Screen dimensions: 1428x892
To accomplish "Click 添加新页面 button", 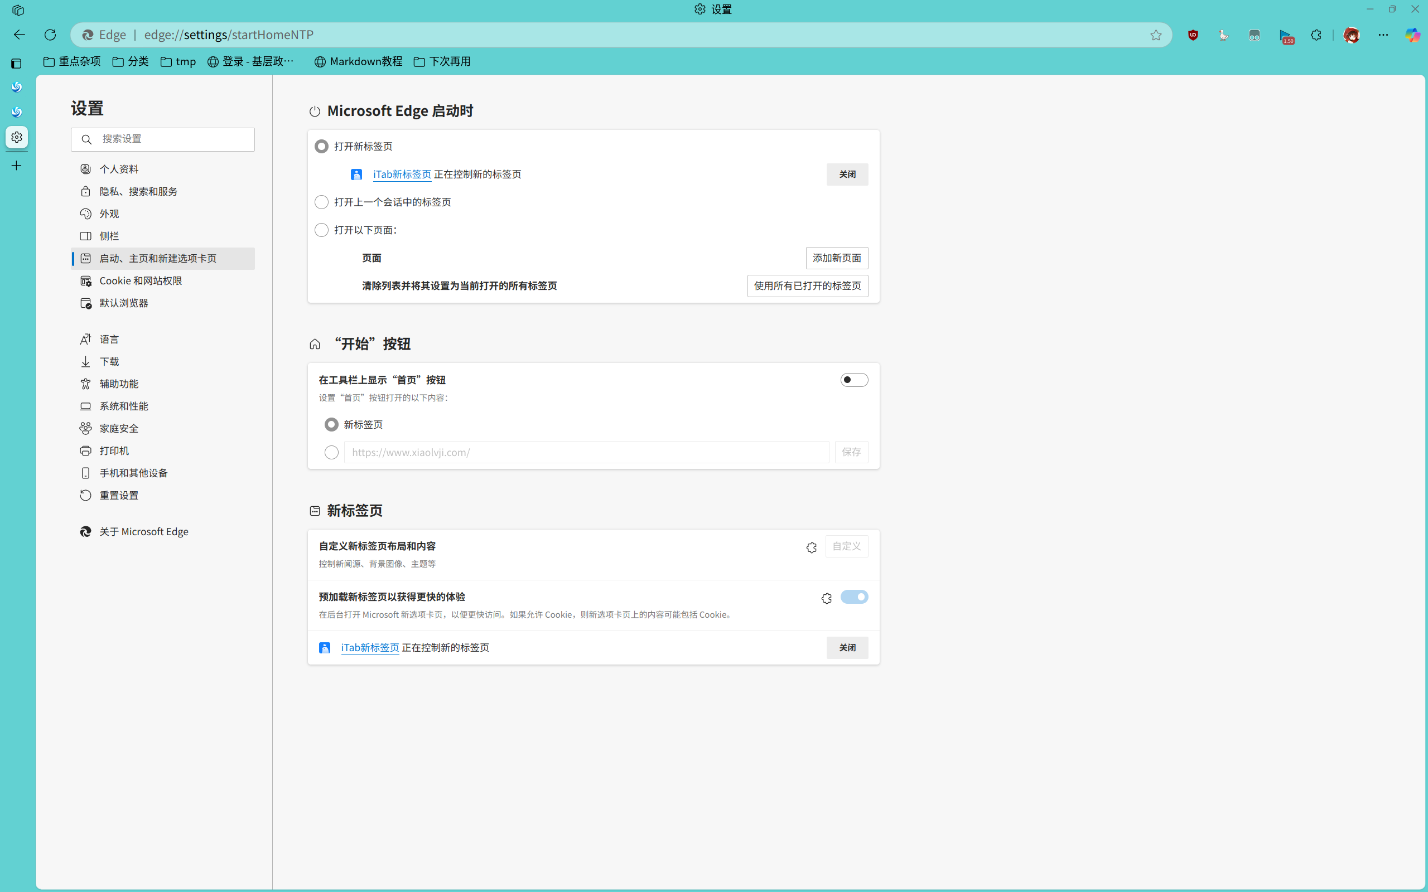I will pos(837,258).
